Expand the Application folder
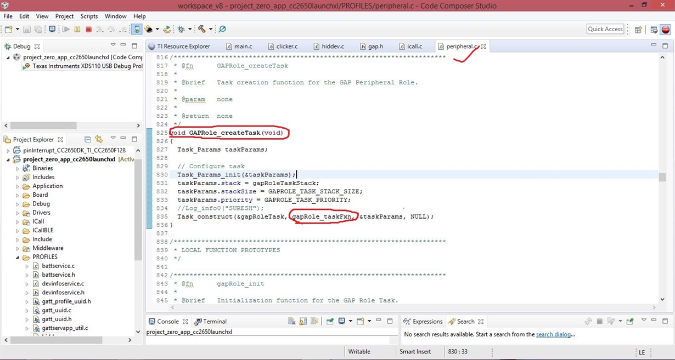675x360 pixels. click(x=17, y=186)
